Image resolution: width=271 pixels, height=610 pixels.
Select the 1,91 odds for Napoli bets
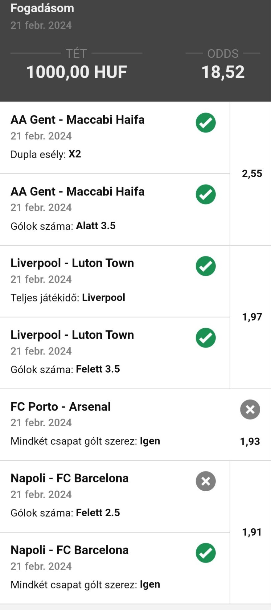coord(252,532)
